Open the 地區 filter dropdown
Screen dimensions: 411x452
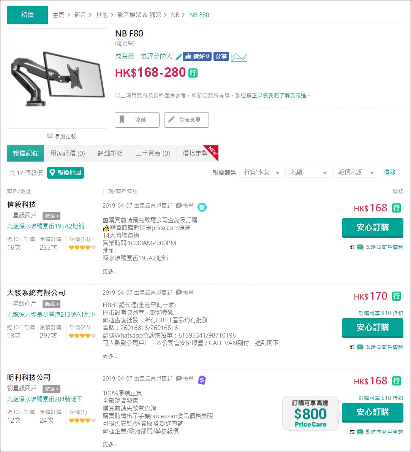(x=309, y=173)
